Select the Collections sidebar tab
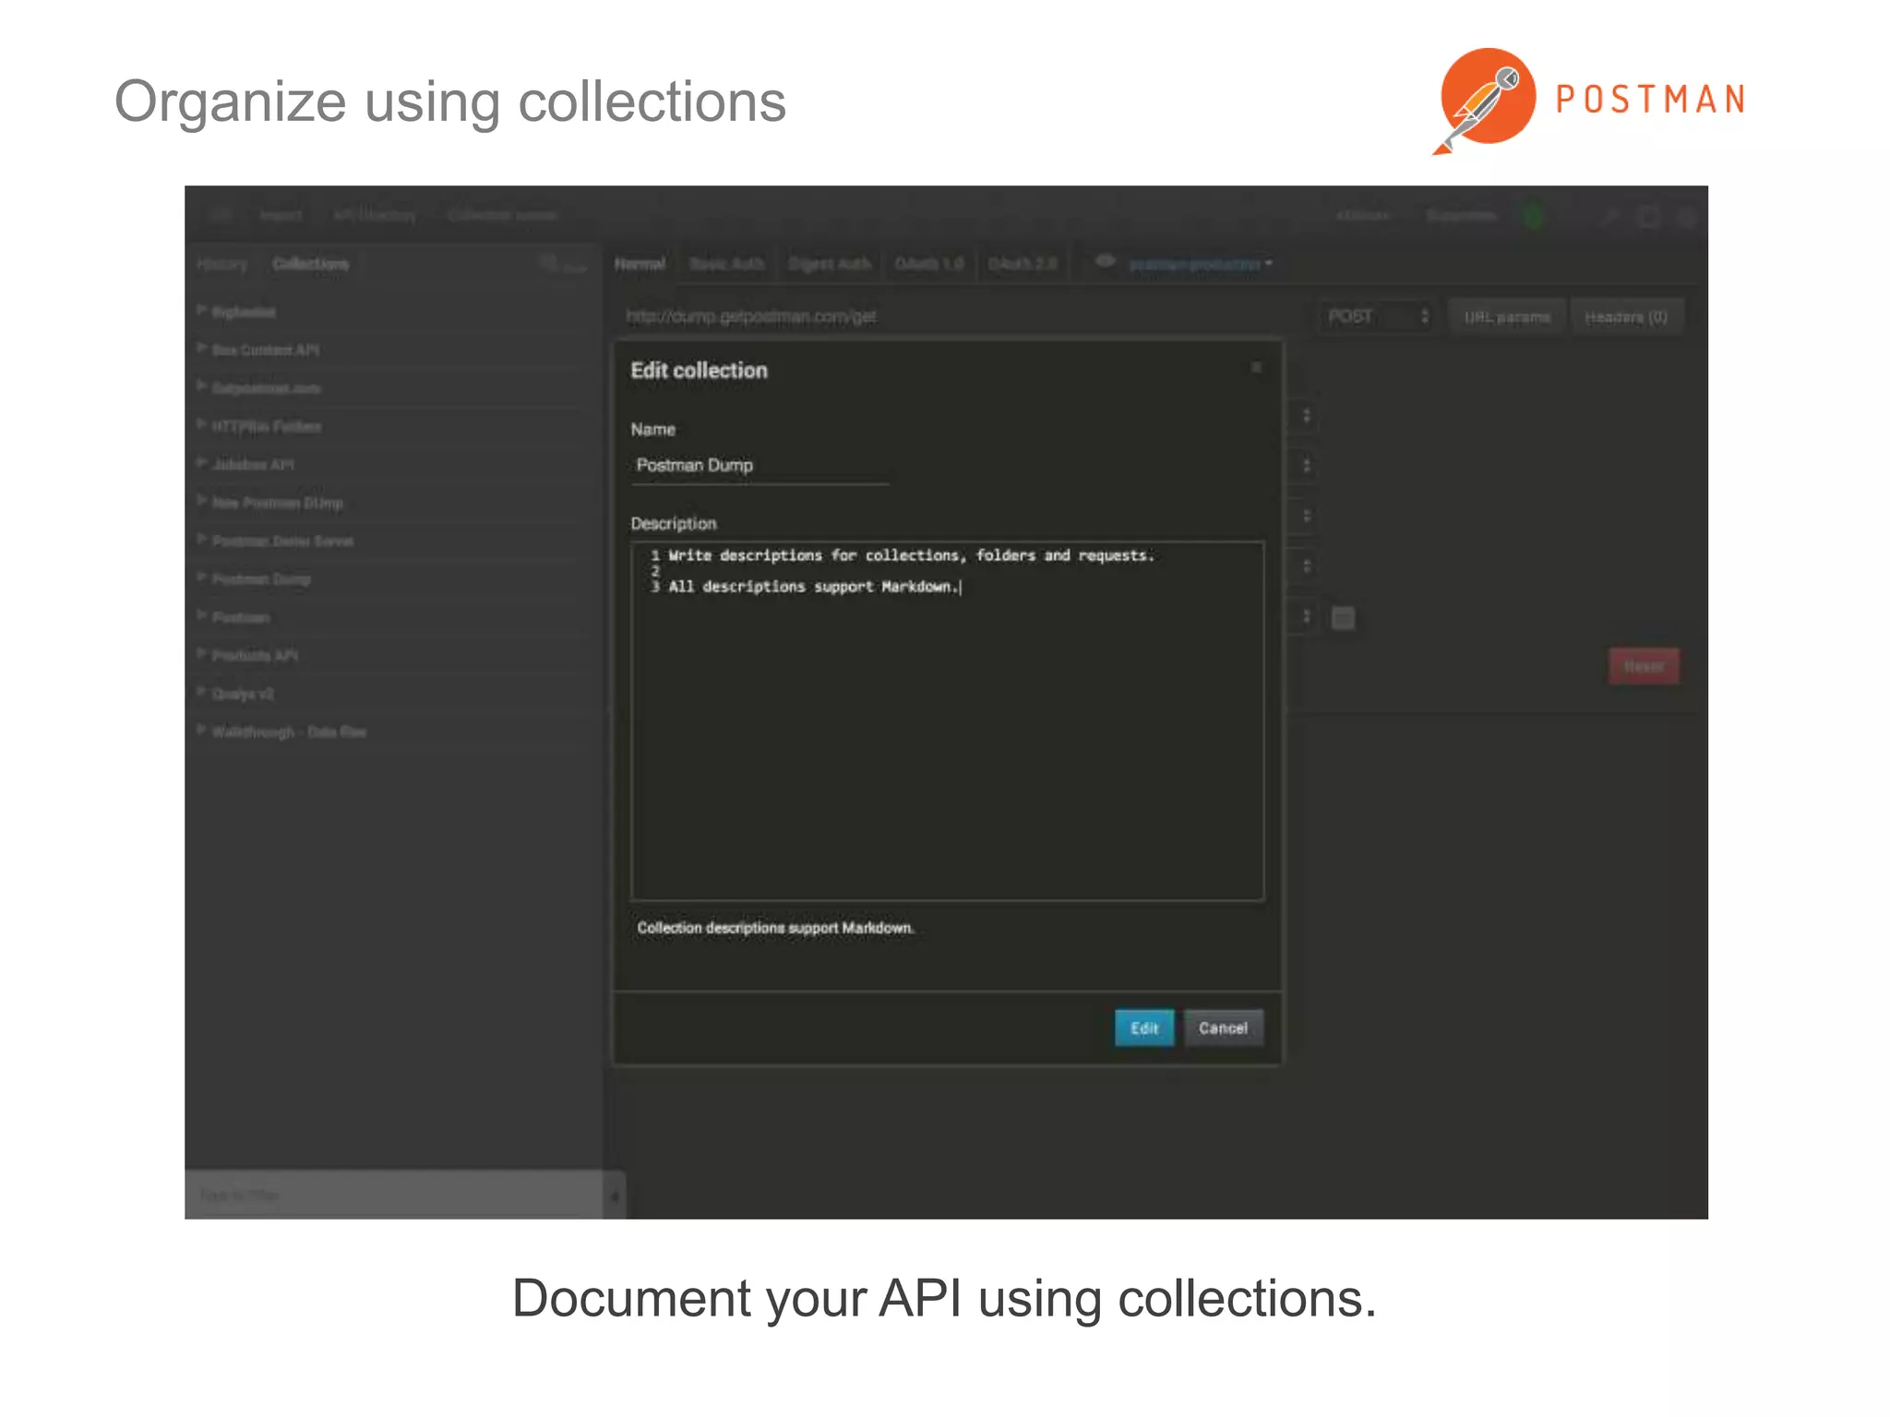Image resolution: width=1890 pixels, height=1417 pixels. [x=310, y=264]
